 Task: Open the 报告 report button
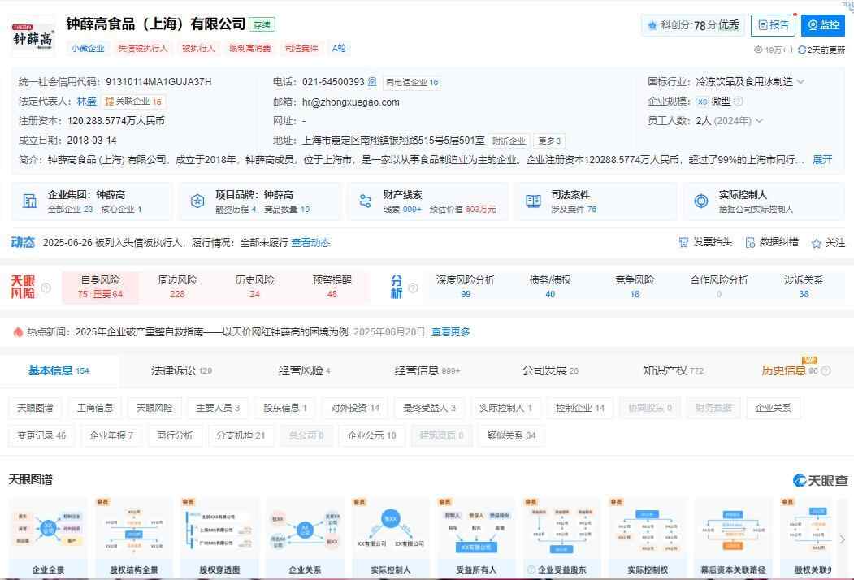click(772, 25)
